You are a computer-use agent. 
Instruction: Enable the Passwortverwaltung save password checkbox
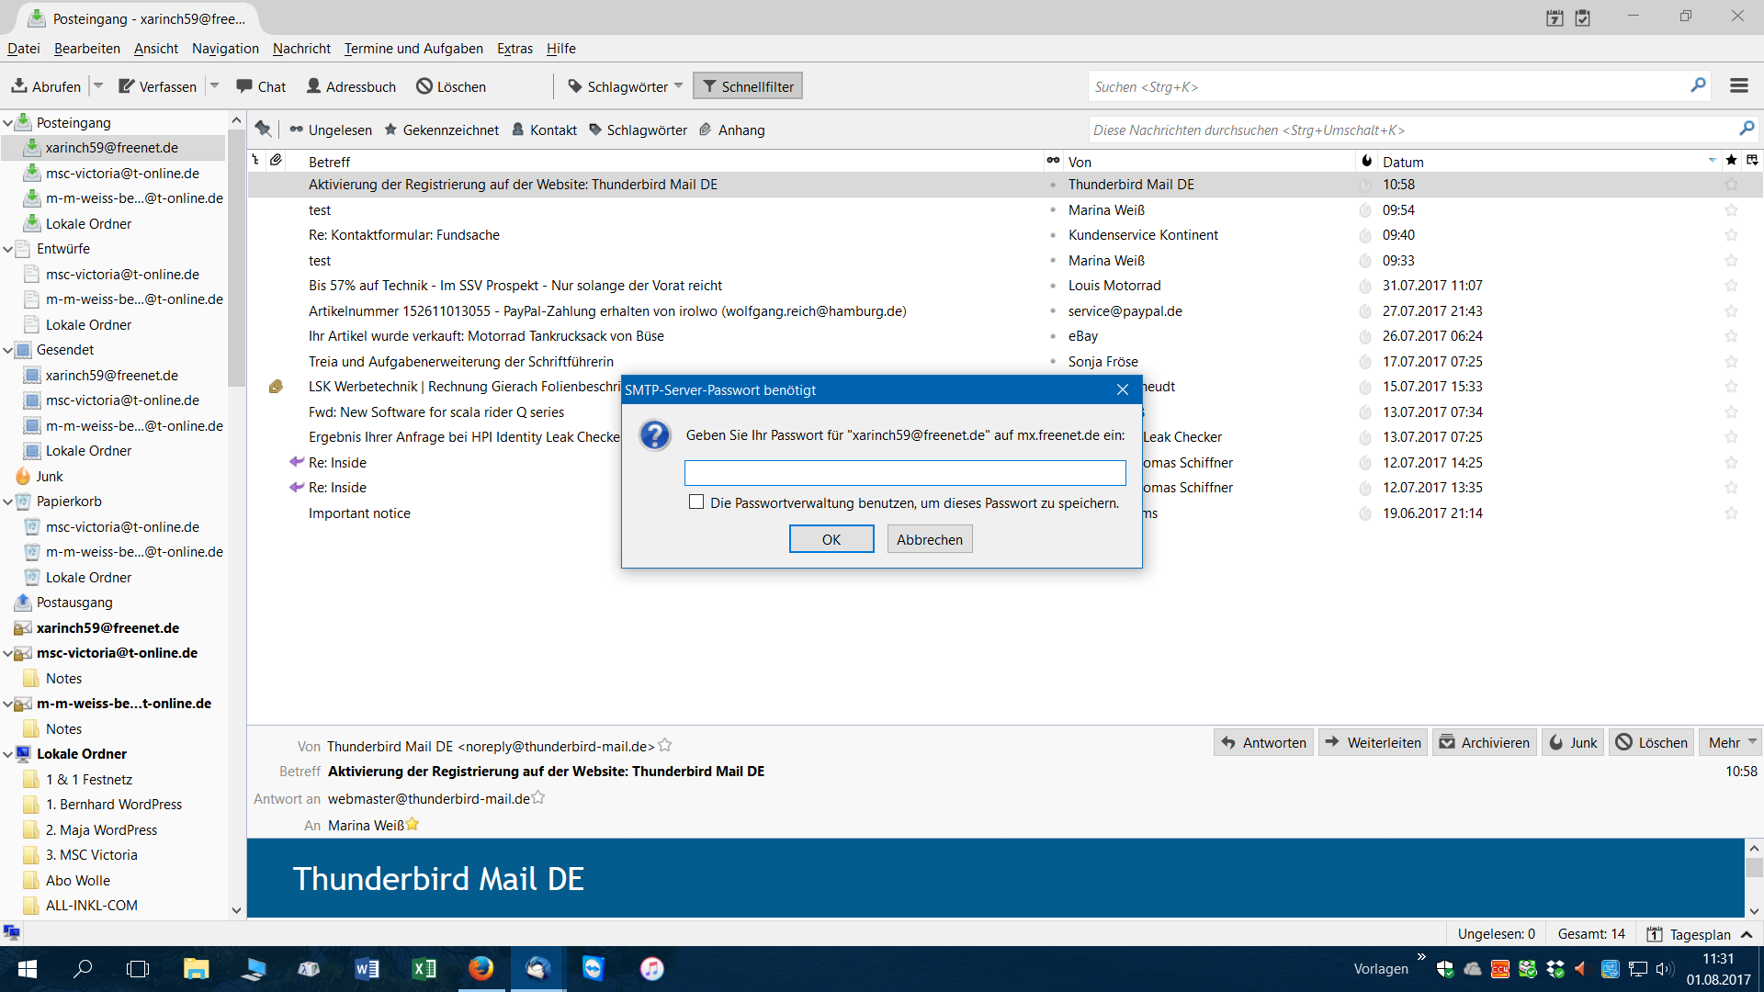696,502
